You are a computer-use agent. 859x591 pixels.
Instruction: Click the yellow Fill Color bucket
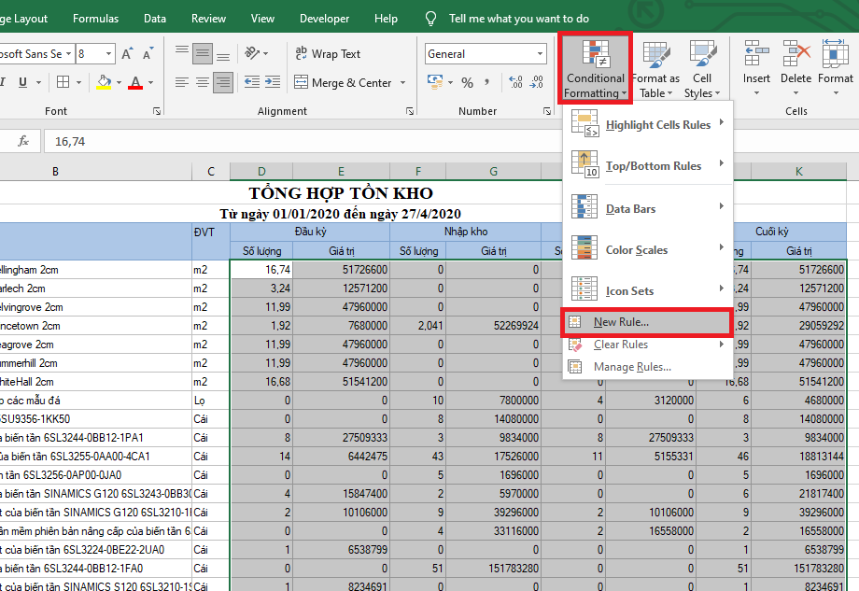104,83
